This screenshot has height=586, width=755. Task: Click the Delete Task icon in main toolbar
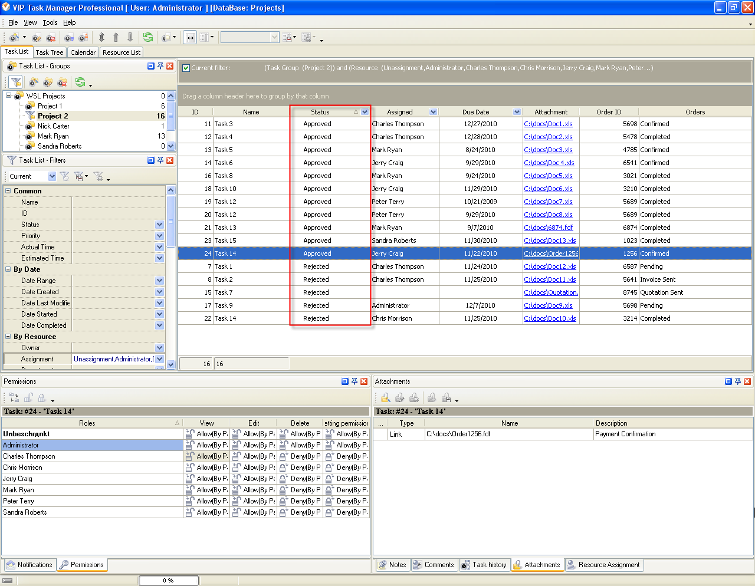pos(51,38)
